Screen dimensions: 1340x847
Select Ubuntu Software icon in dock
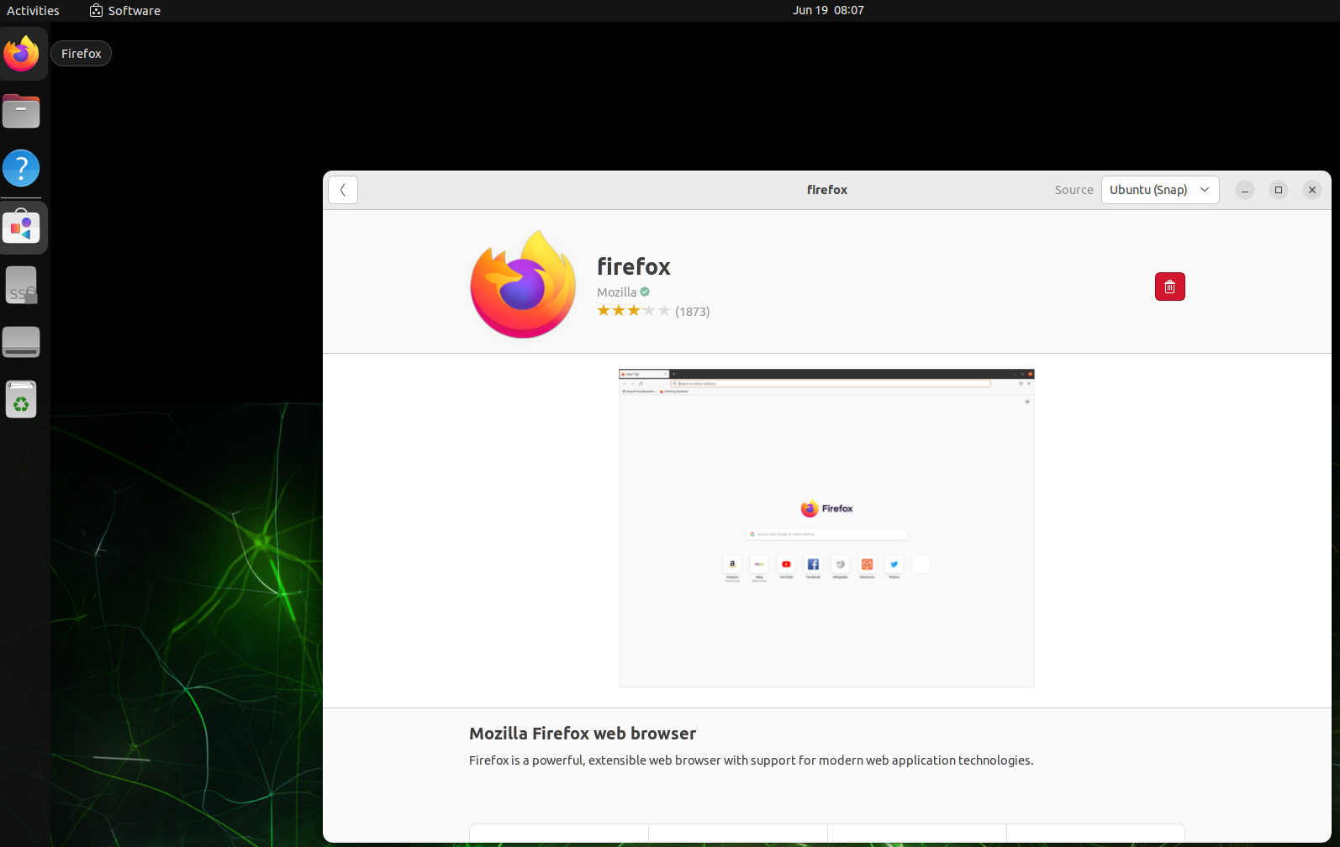21,227
